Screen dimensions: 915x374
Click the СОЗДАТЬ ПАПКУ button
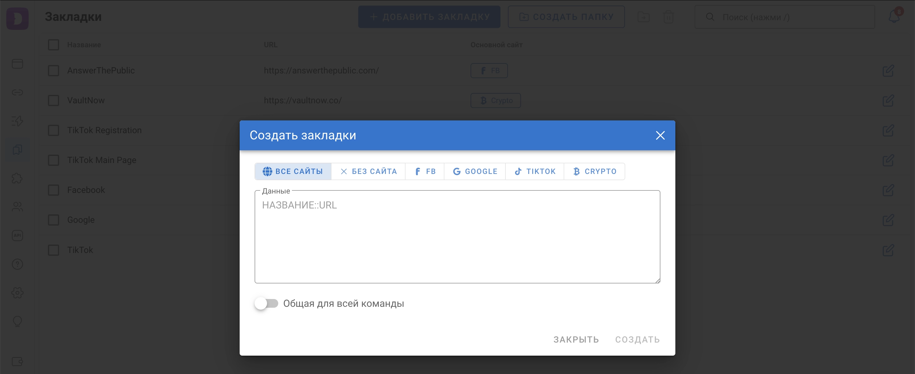pyautogui.click(x=566, y=17)
